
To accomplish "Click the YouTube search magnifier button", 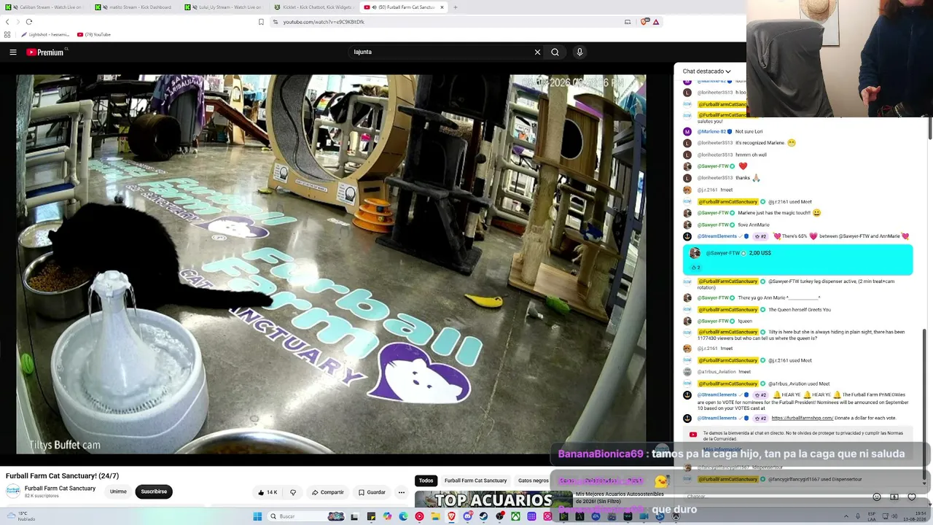I will (555, 52).
